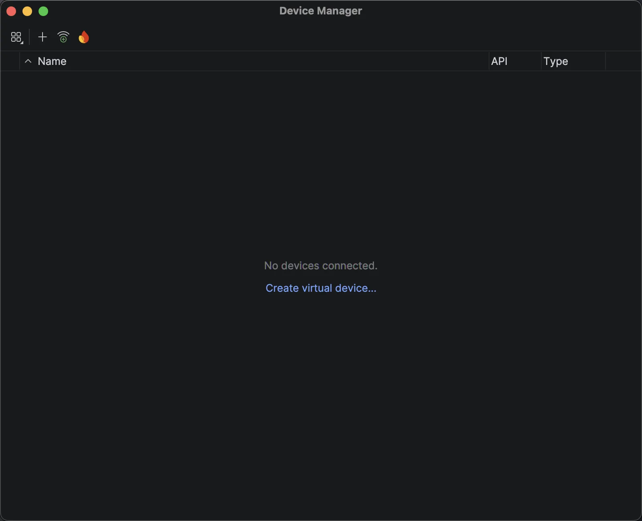
Task: Maximize the Device Manager window
Action: (43, 11)
